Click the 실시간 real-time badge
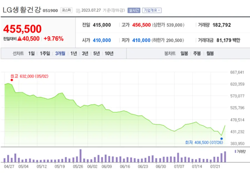This screenshot has width=250, height=173. click(134, 10)
